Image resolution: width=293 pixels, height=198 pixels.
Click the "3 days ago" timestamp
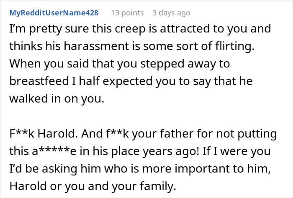coord(171,13)
